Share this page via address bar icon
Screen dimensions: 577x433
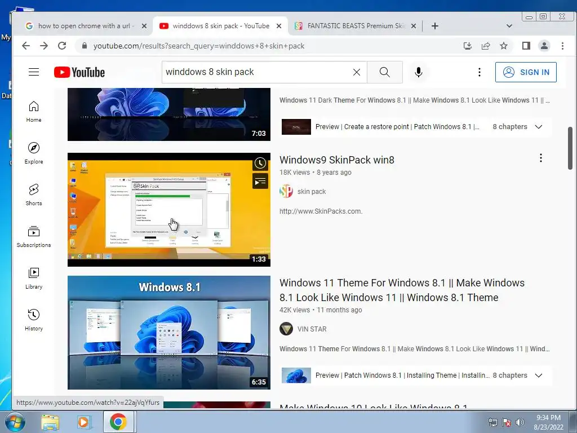tap(486, 46)
